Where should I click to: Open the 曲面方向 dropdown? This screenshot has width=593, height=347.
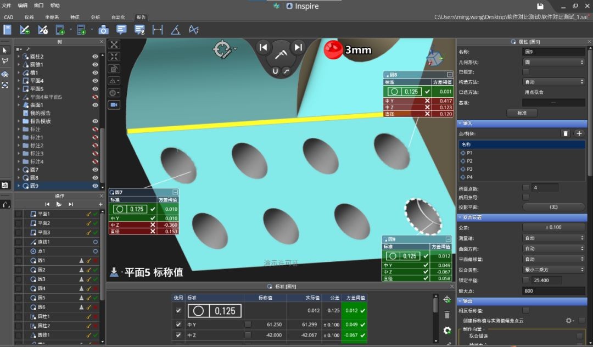553,249
